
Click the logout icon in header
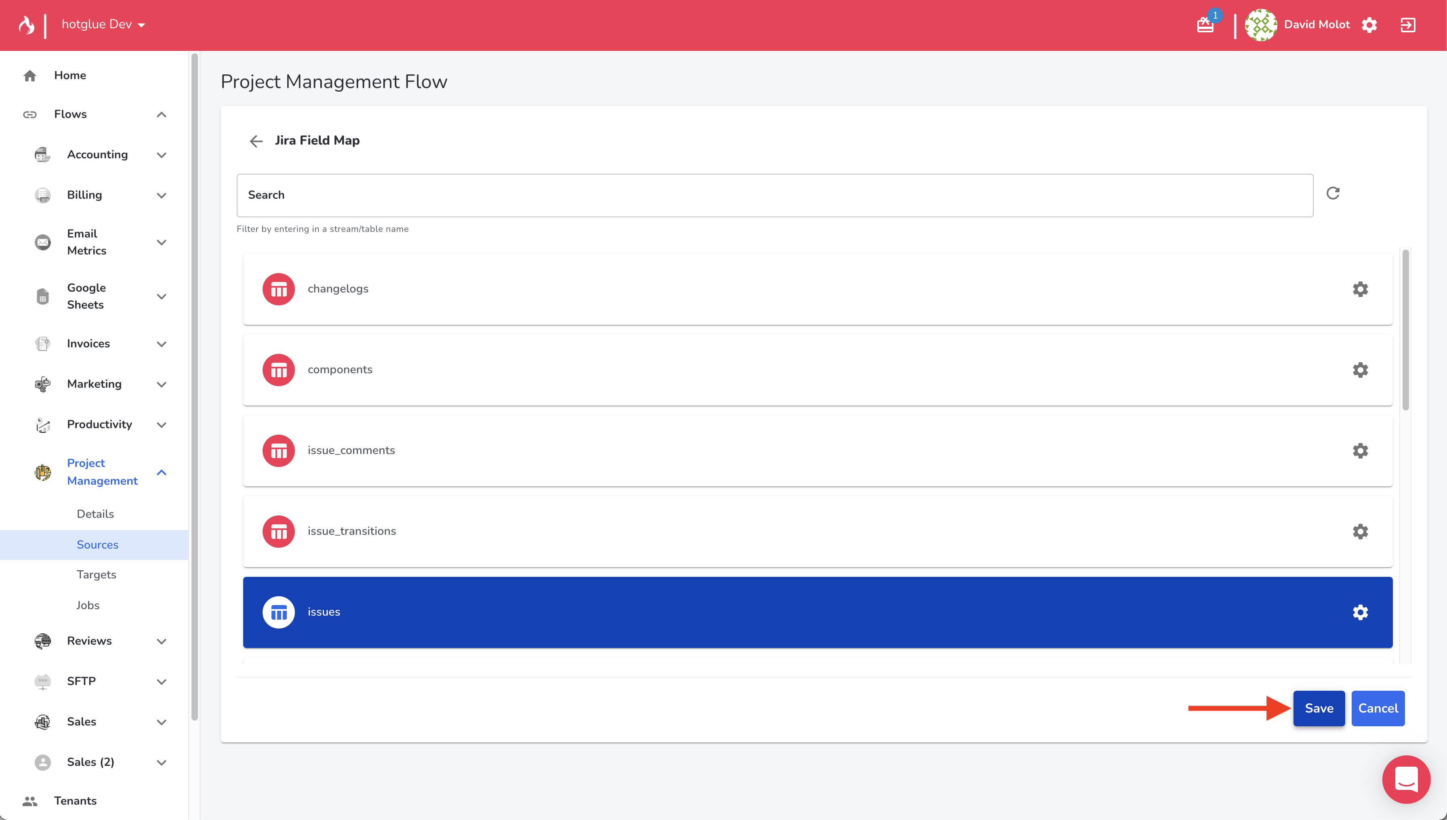click(x=1407, y=25)
